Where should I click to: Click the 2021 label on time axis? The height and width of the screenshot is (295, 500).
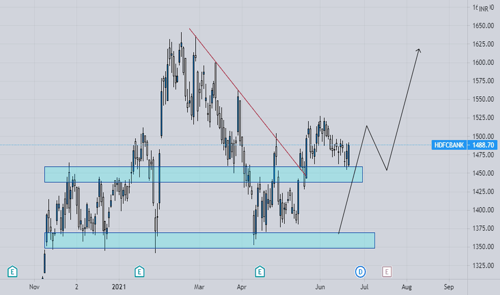[x=119, y=287]
